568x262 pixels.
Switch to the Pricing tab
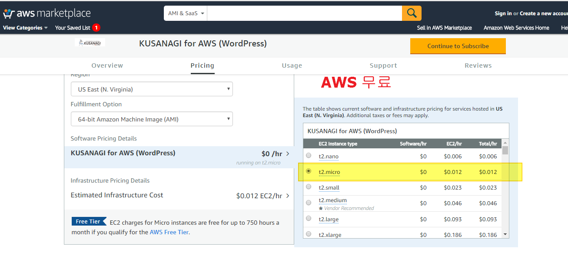pyautogui.click(x=203, y=65)
